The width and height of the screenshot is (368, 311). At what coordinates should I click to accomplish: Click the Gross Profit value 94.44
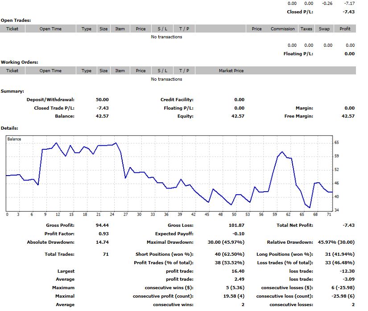tap(102, 225)
